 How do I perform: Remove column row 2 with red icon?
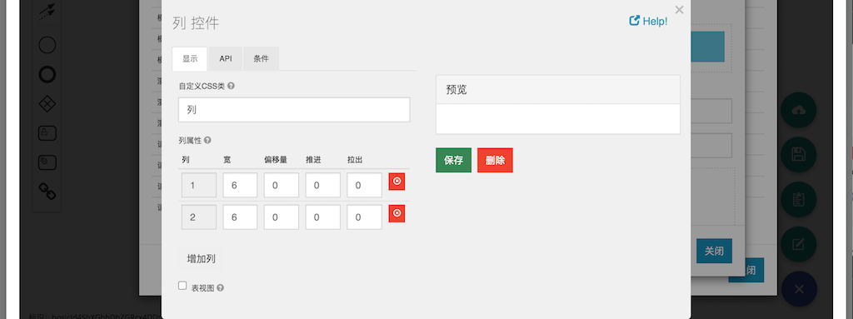pos(397,213)
